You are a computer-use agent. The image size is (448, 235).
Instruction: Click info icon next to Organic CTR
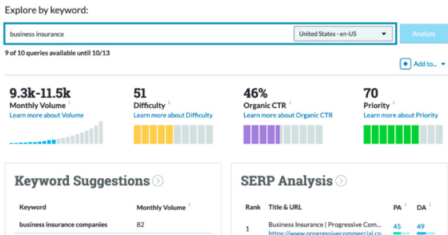(290, 104)
